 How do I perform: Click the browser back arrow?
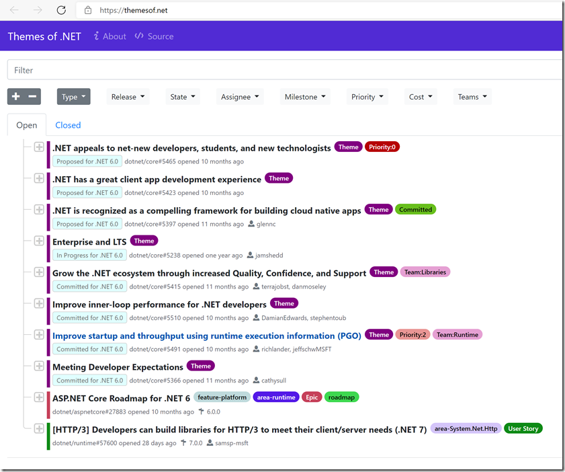(14, 10)
